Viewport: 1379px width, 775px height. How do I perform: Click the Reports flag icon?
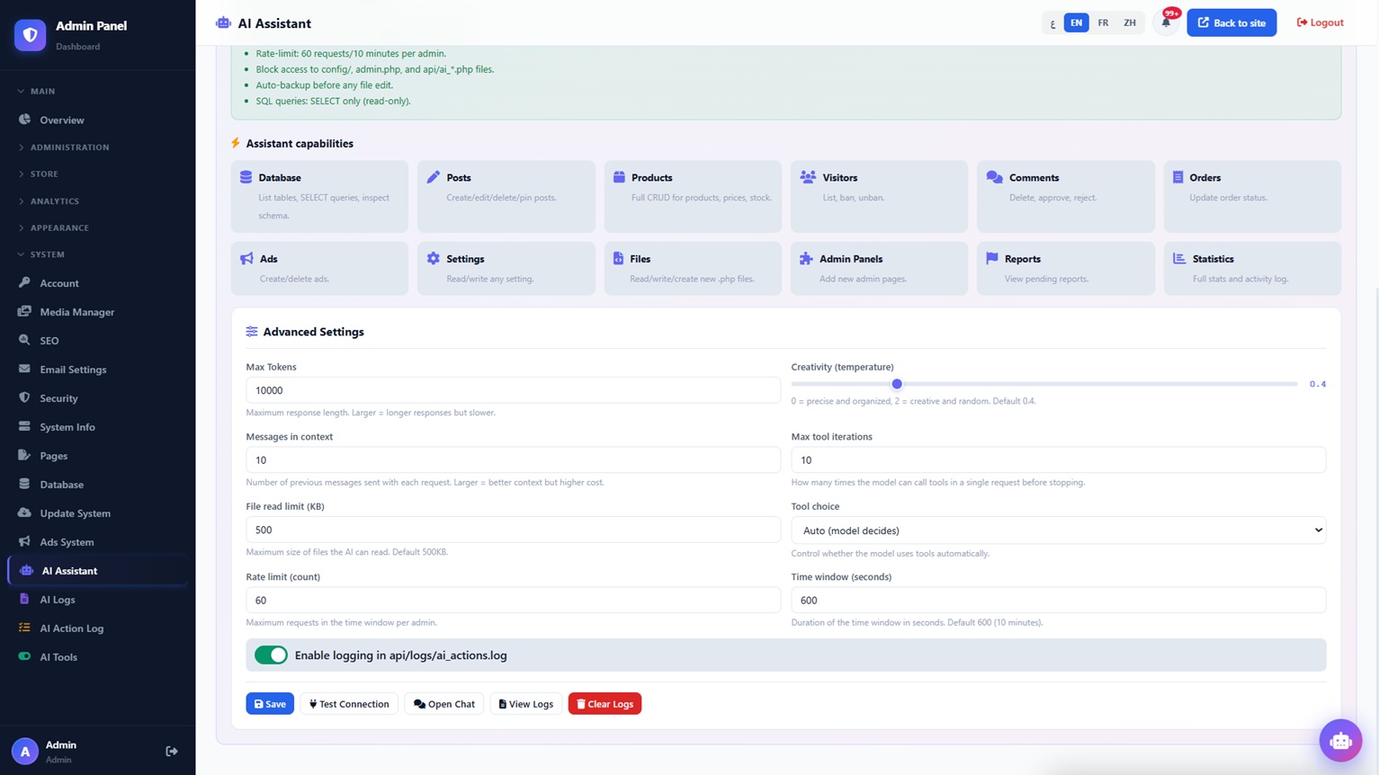point(992,258)
